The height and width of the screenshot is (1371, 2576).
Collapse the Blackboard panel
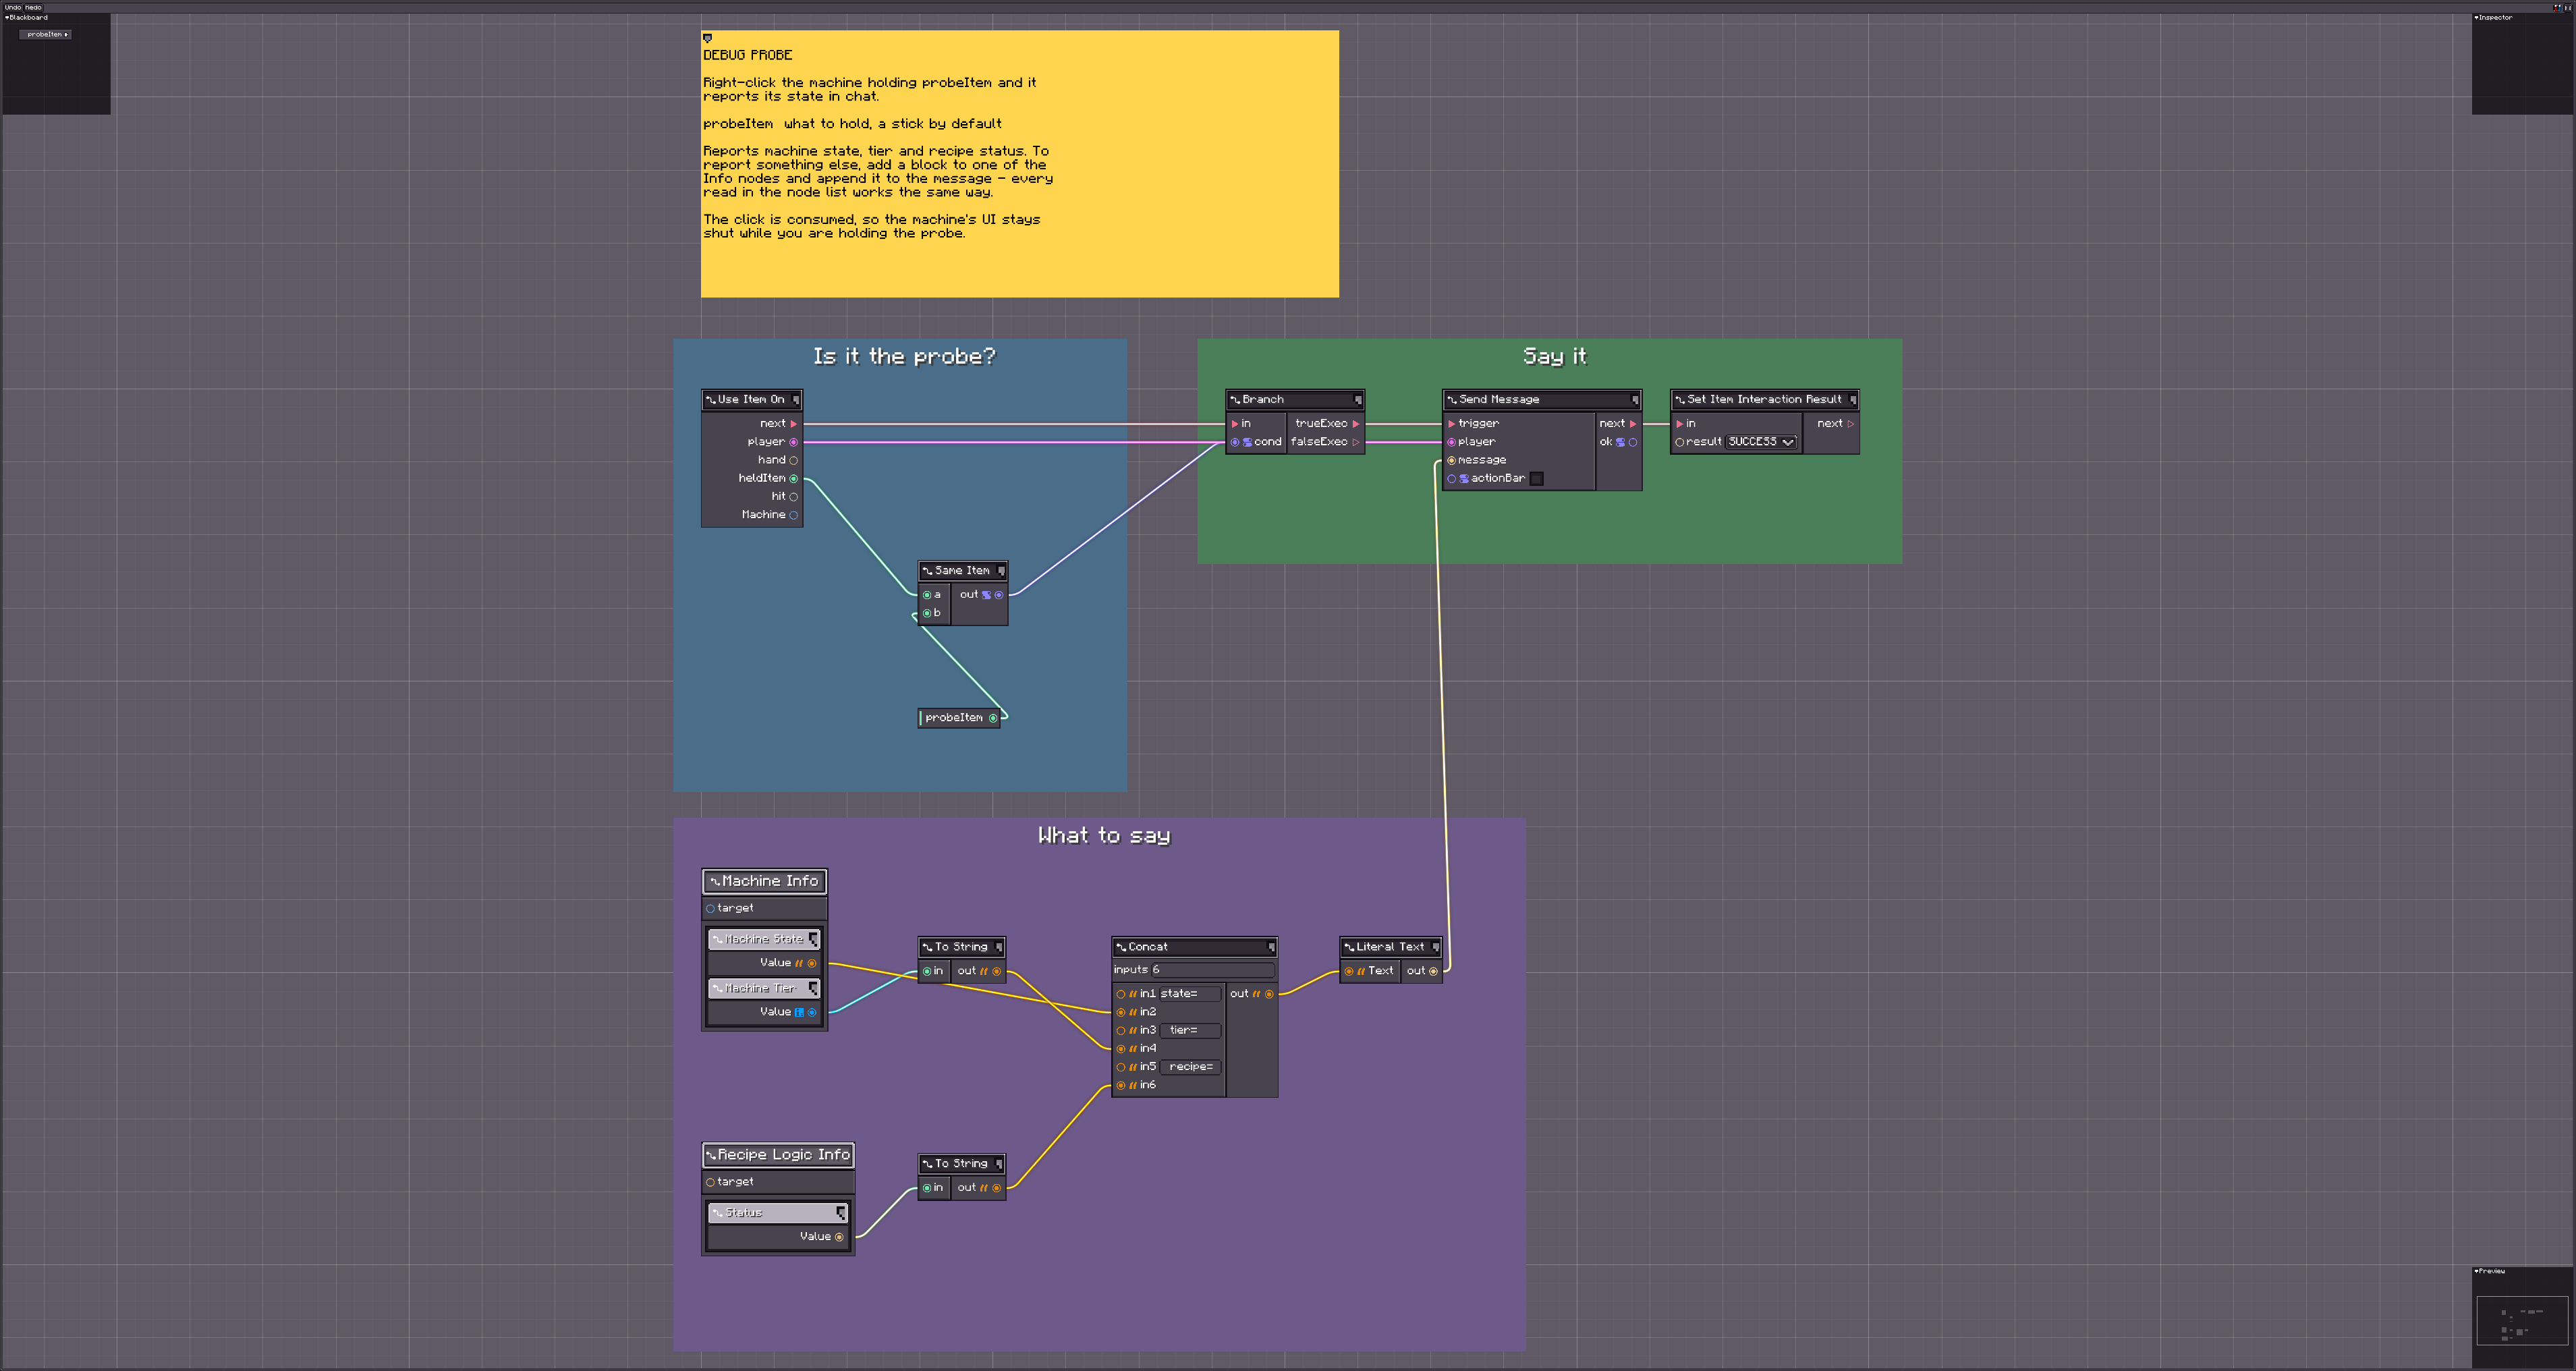point(7,17)
